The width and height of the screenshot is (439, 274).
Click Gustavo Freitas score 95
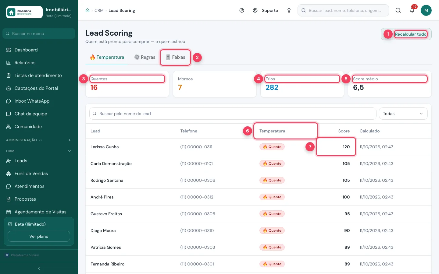pyautogui.click(x=347, y=214)
